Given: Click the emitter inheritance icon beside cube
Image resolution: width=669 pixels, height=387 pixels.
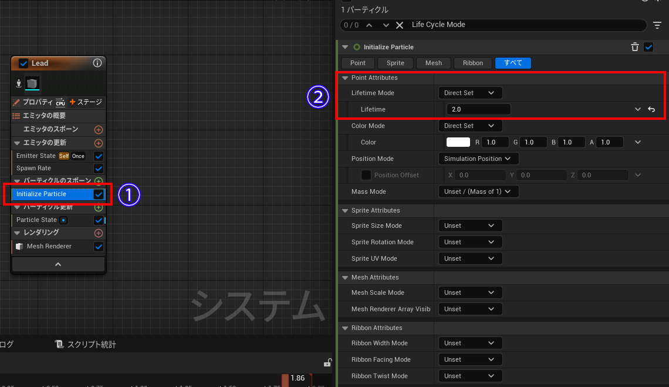Looking at the screenshot, I should [x=18, y=83].
